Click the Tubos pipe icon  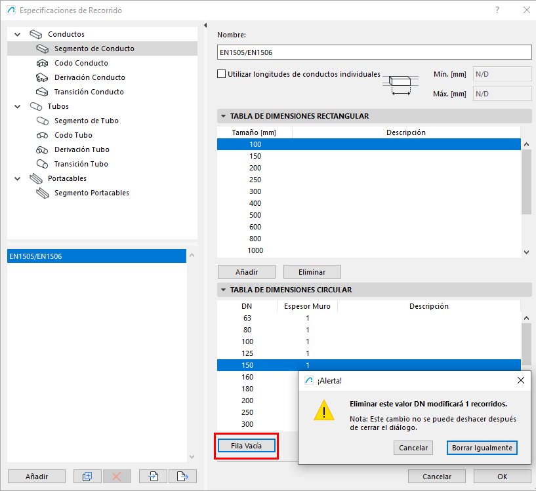[36, 106]
